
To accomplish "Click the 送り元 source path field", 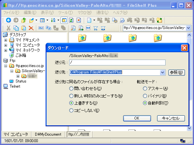I will point(117,63).
